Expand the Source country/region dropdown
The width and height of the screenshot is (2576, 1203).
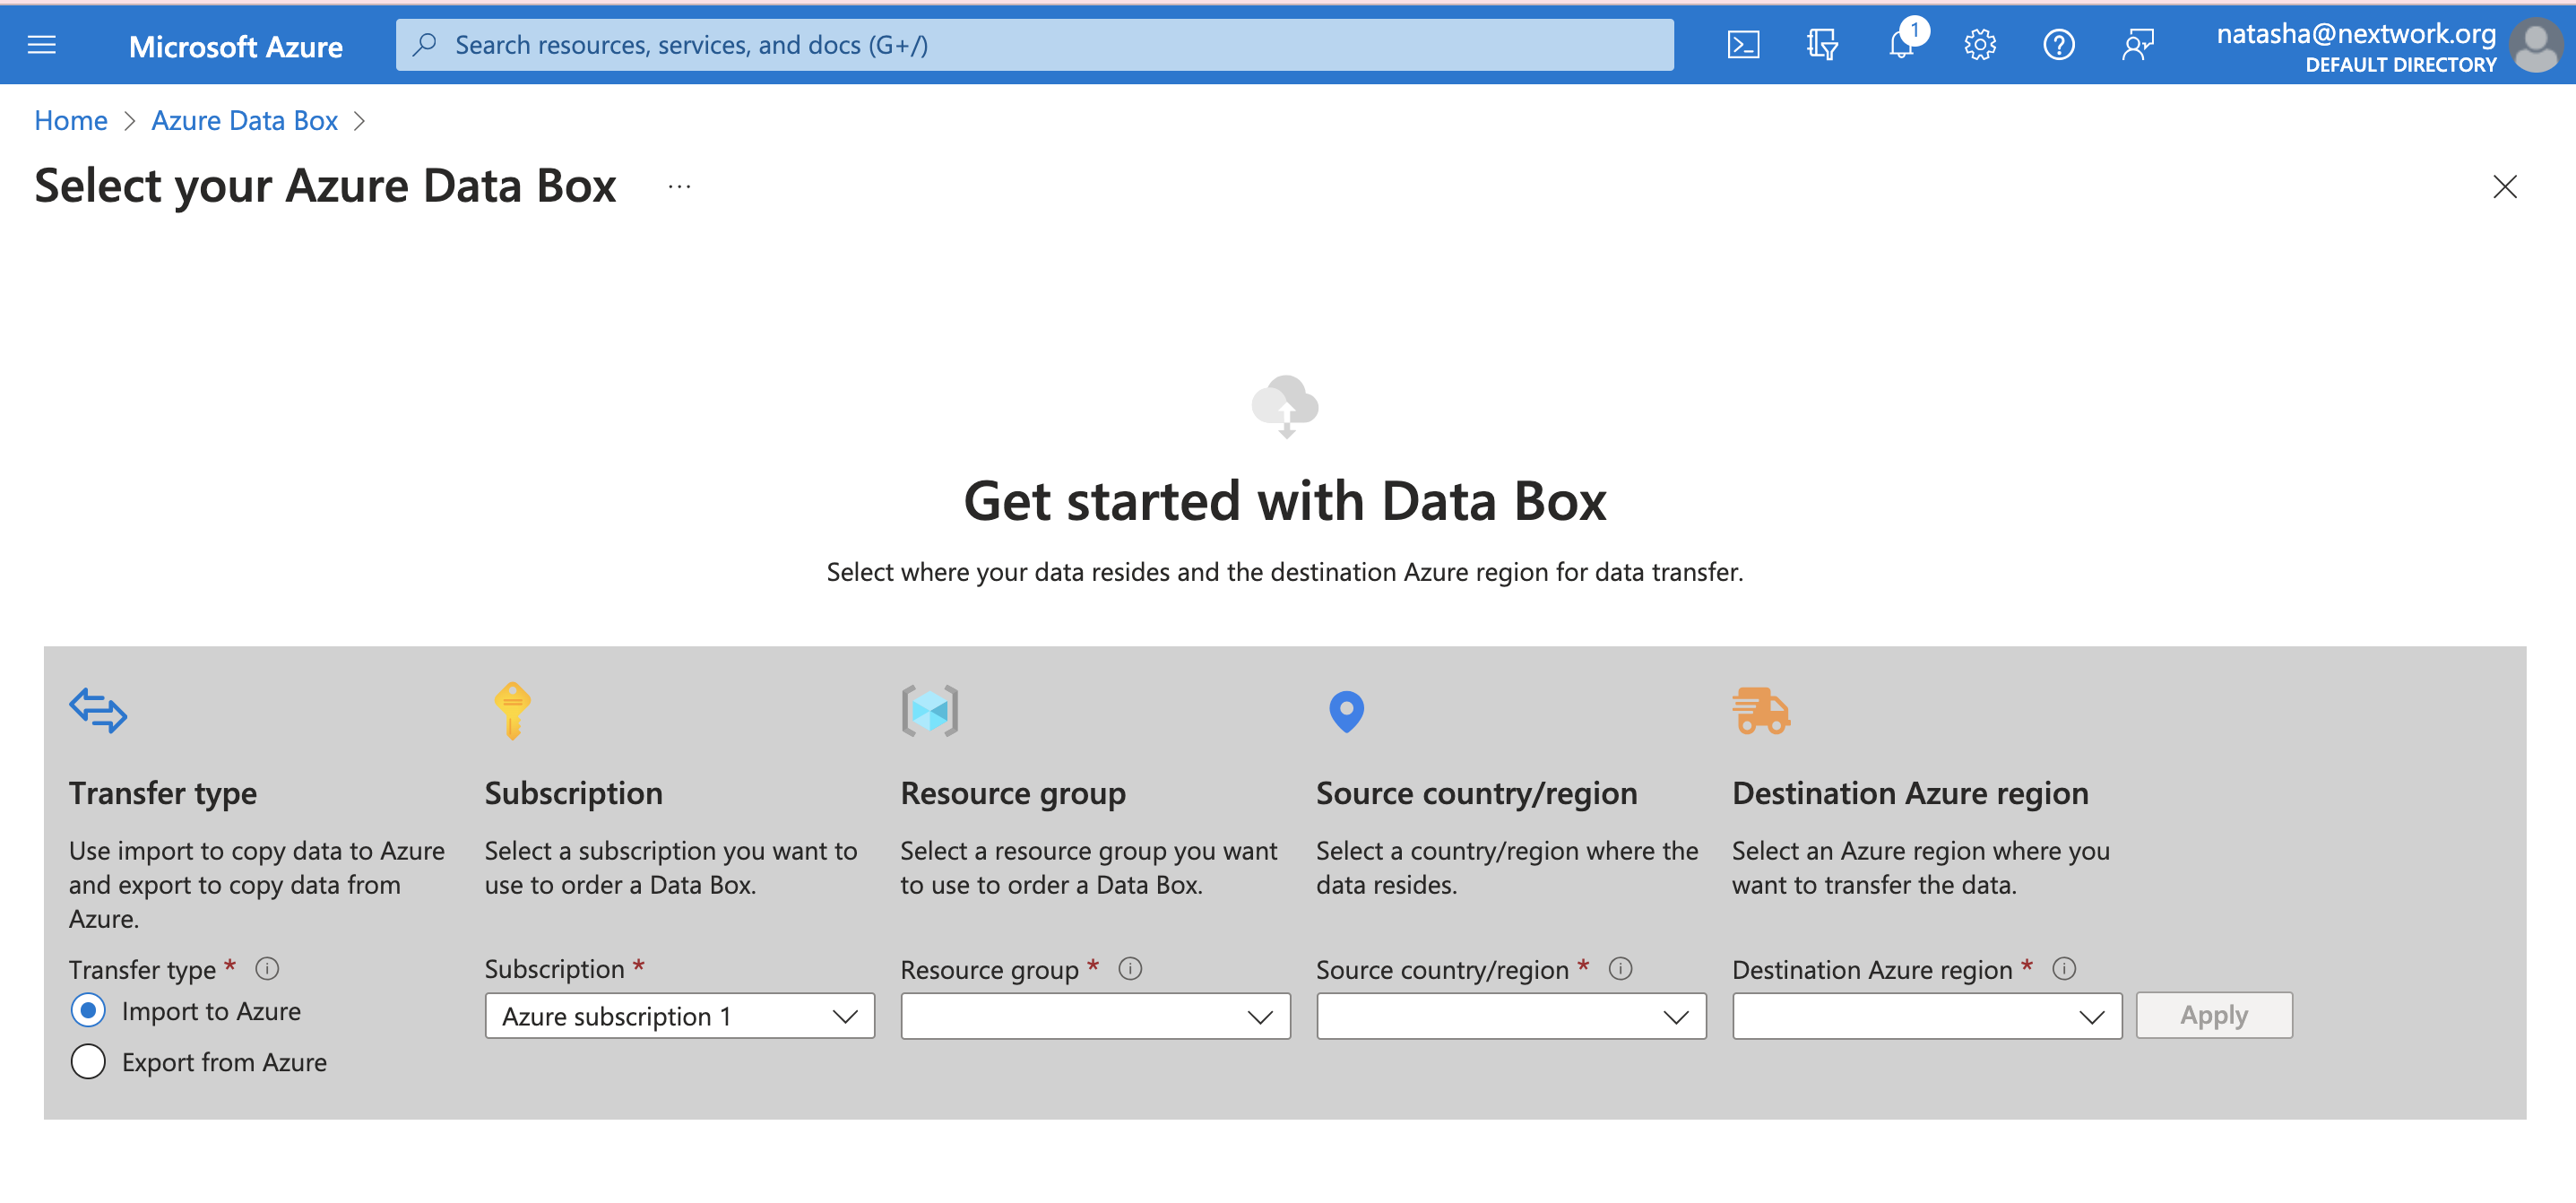(x=1510, y=1016)
